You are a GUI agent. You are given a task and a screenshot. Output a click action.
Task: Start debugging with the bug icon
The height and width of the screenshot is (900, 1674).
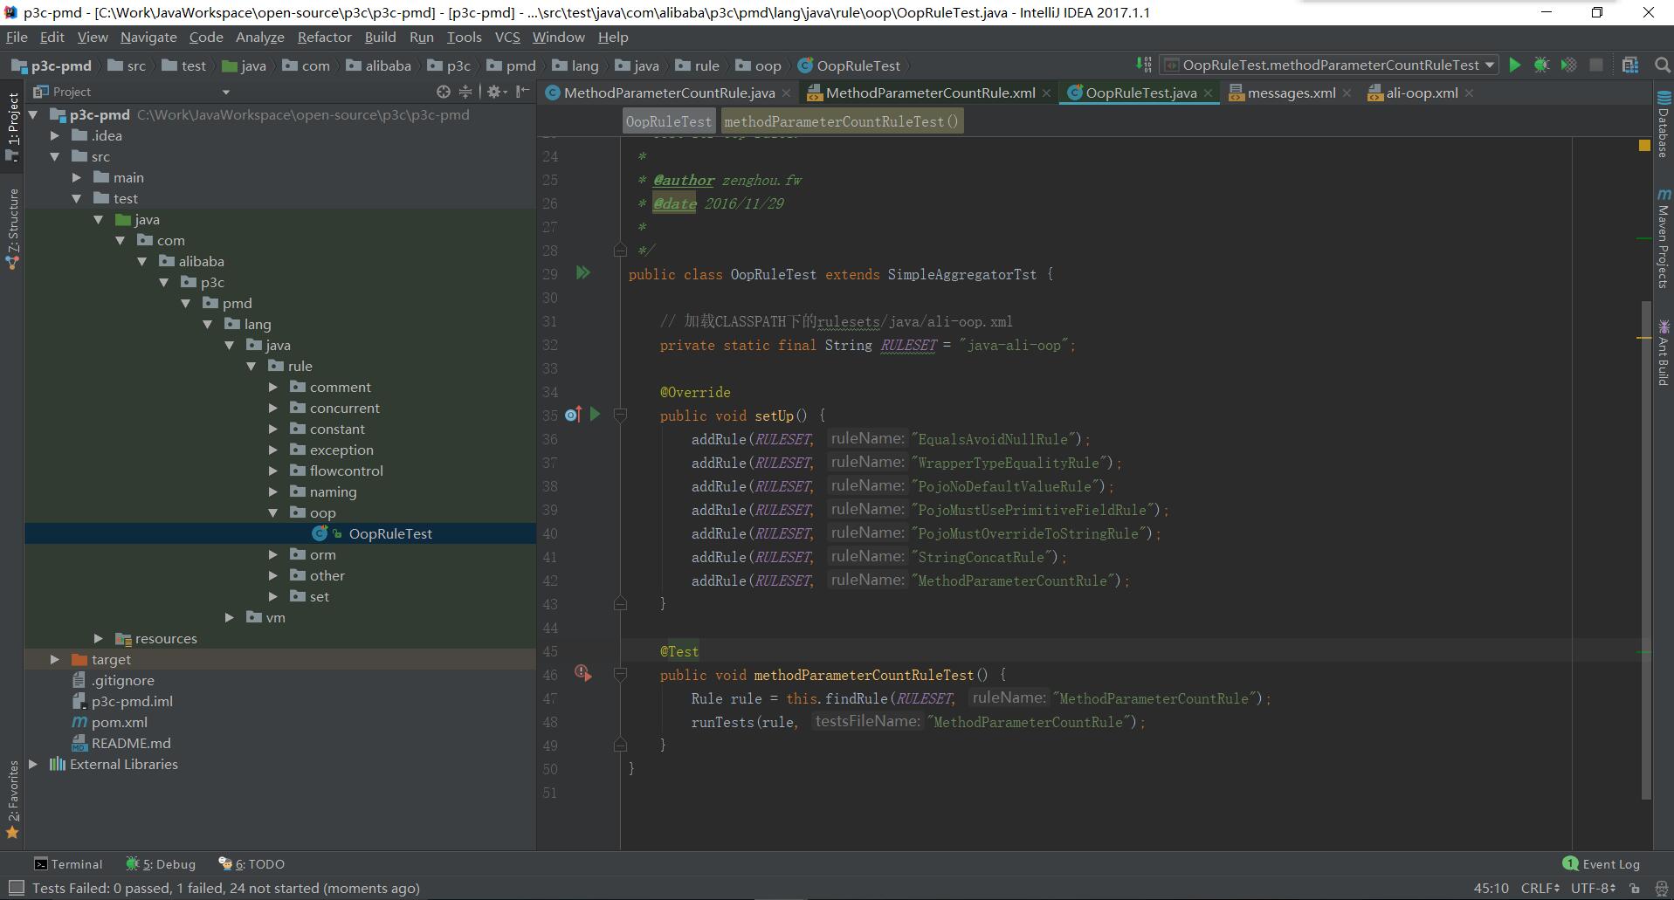pyautogui.click(x=1542, y=65)
